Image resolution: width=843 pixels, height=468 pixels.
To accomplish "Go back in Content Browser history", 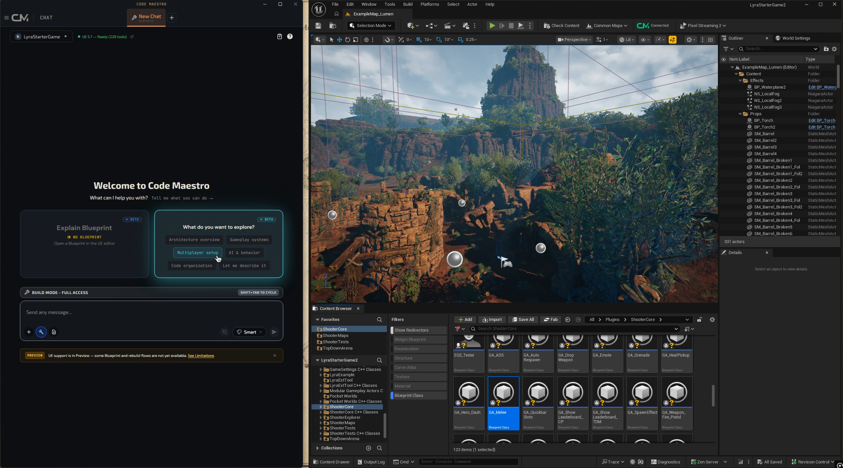I will 567,319.
